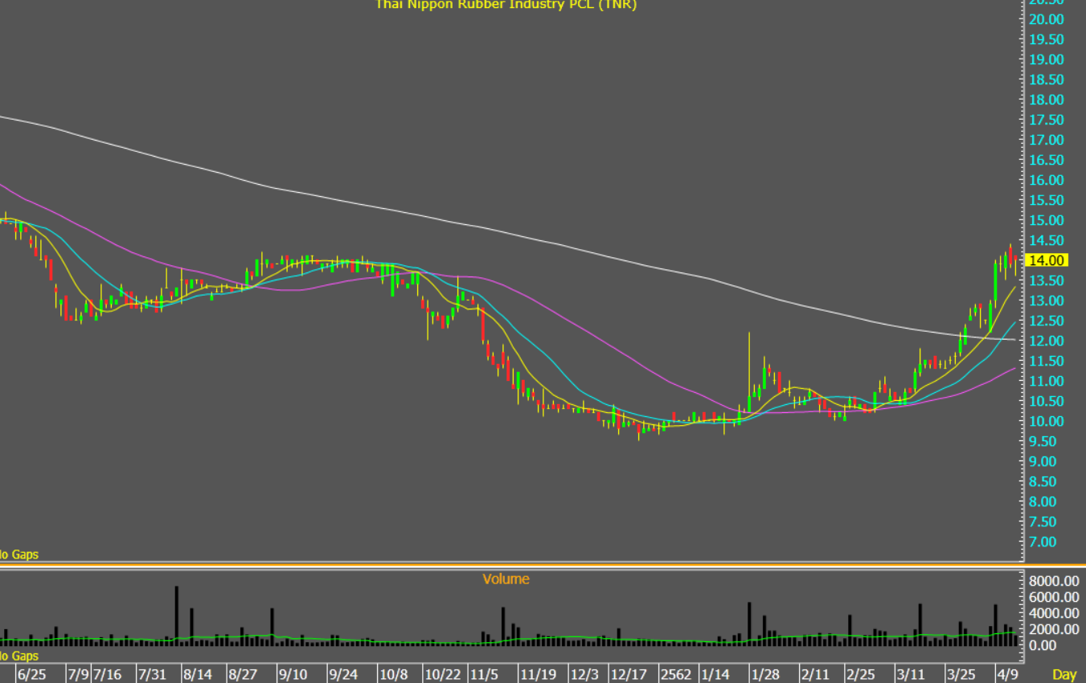Viewport: 1086px width, 683px height.
Task: Select the 1/14 date label
Action: (715, 673)
